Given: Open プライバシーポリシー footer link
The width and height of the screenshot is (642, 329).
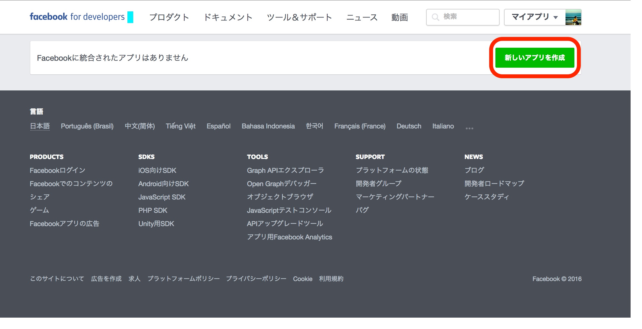Looking at the screenshot, I should [256, 279].
